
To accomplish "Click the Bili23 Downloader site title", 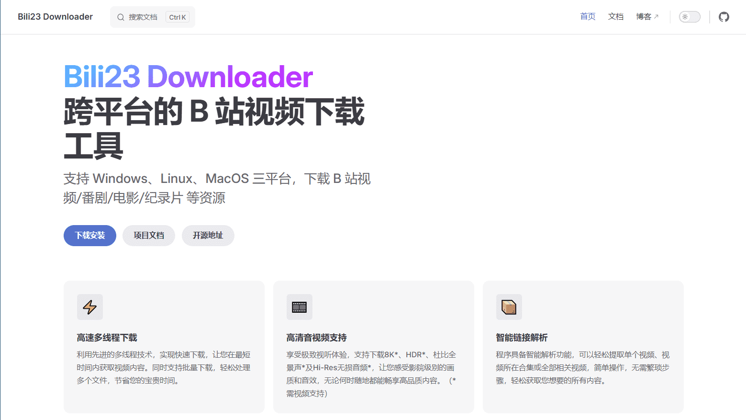I will tap(56, 17).
